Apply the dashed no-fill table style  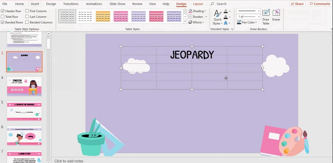click(x=85, y=16)
